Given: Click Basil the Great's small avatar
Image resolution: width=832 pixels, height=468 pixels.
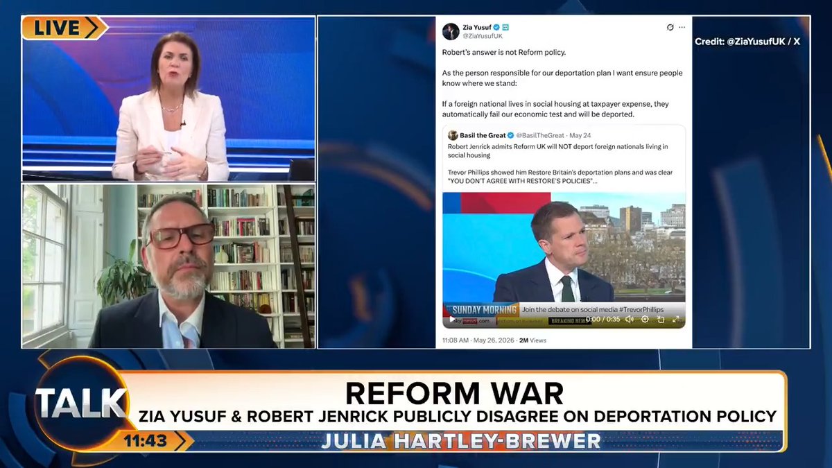Looking at the screenshot, I should [x=453, y=135].
